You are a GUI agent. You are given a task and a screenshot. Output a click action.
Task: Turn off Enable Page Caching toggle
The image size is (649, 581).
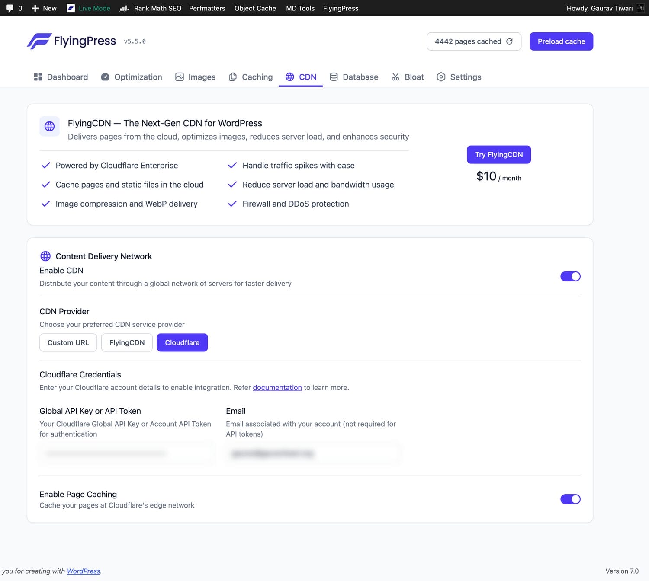(x=570, y=499)
